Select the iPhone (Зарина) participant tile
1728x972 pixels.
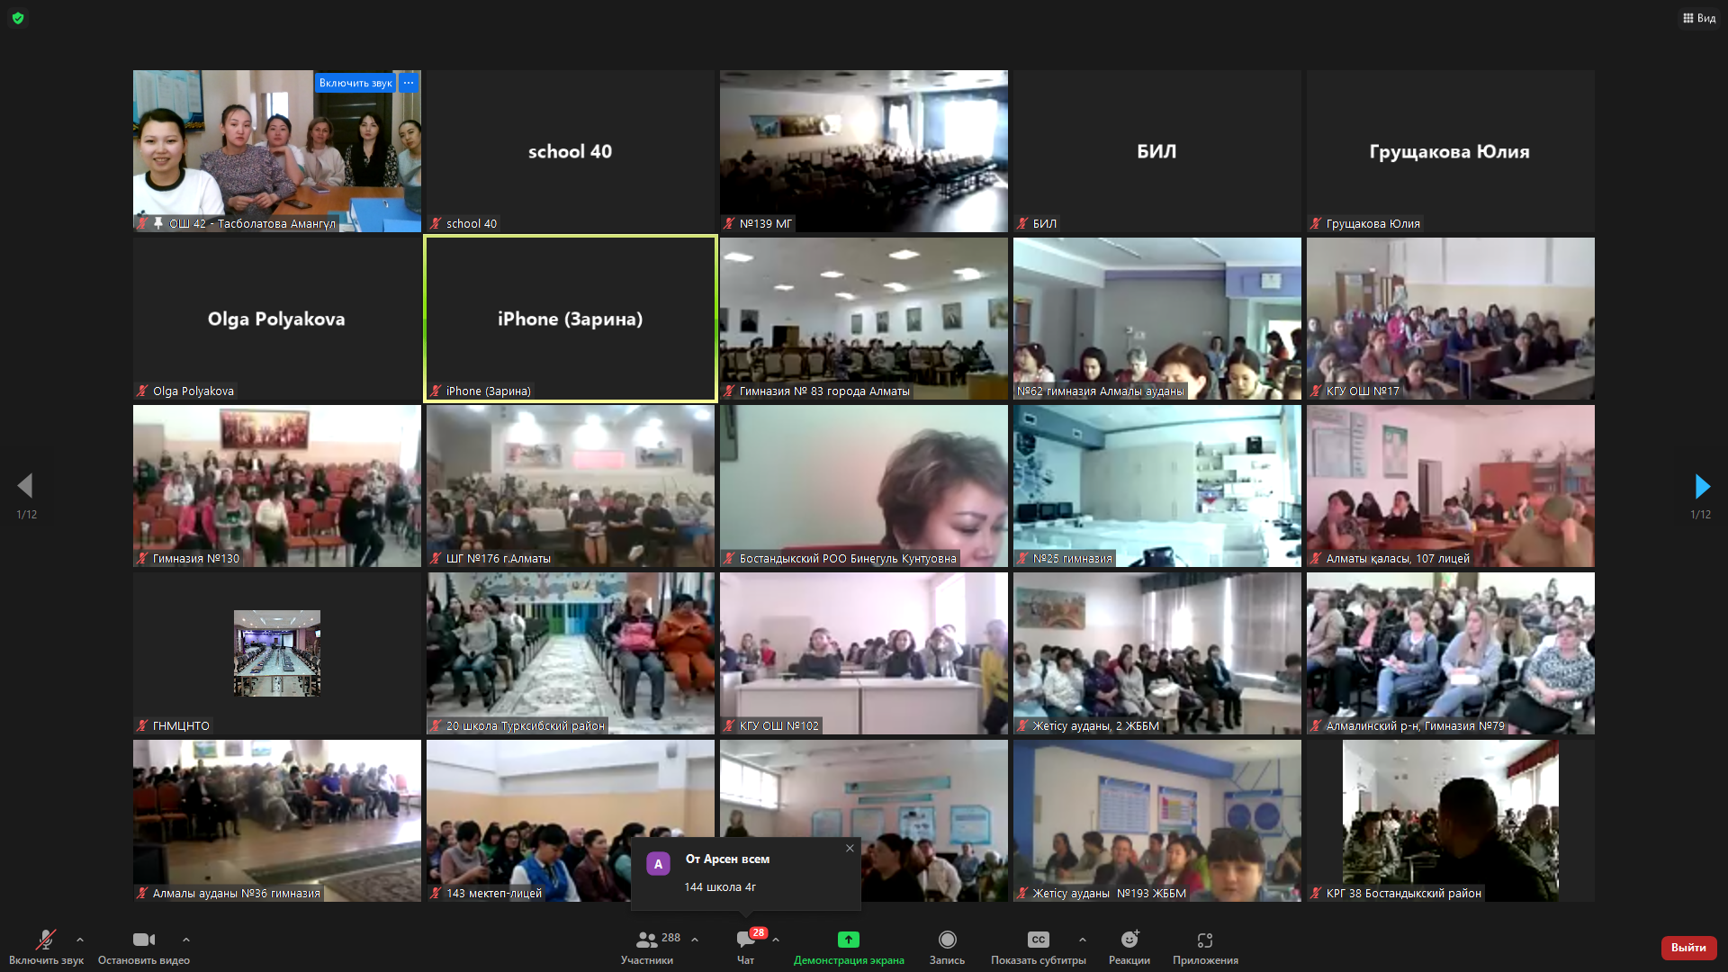coord(571,319)
